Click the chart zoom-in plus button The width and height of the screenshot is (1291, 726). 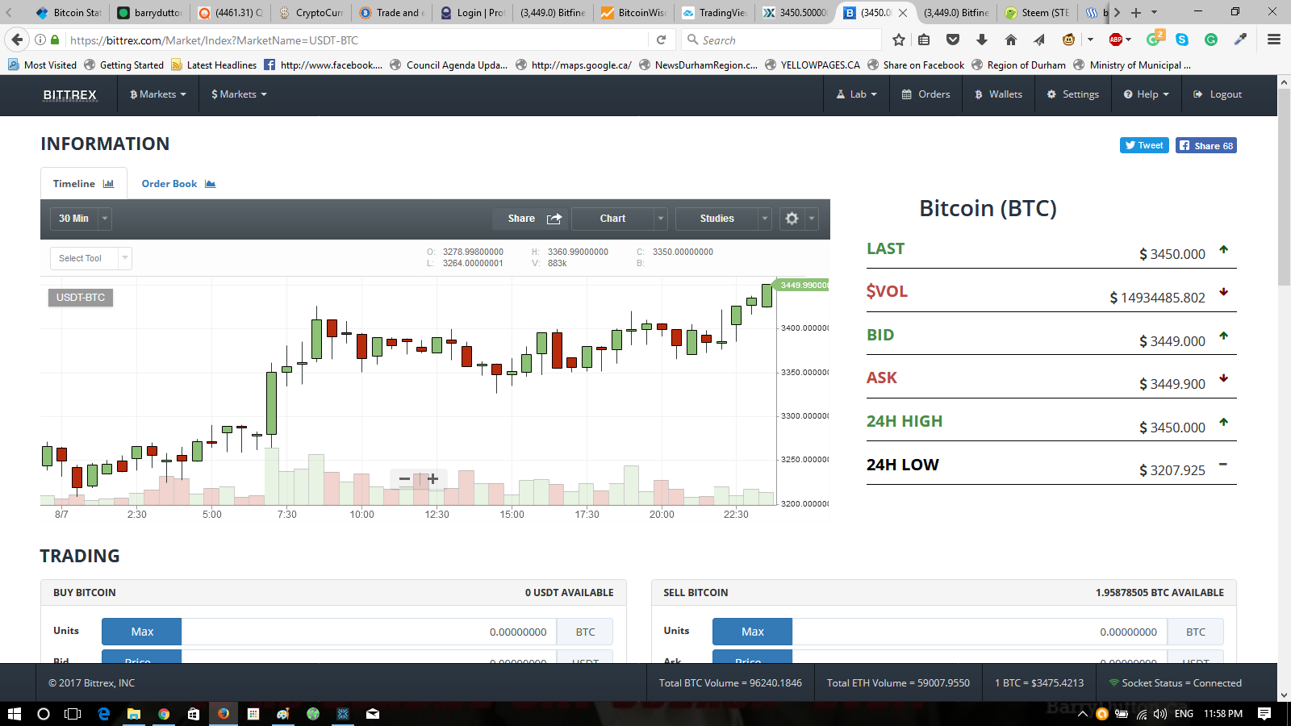click(x=433, y=479)
